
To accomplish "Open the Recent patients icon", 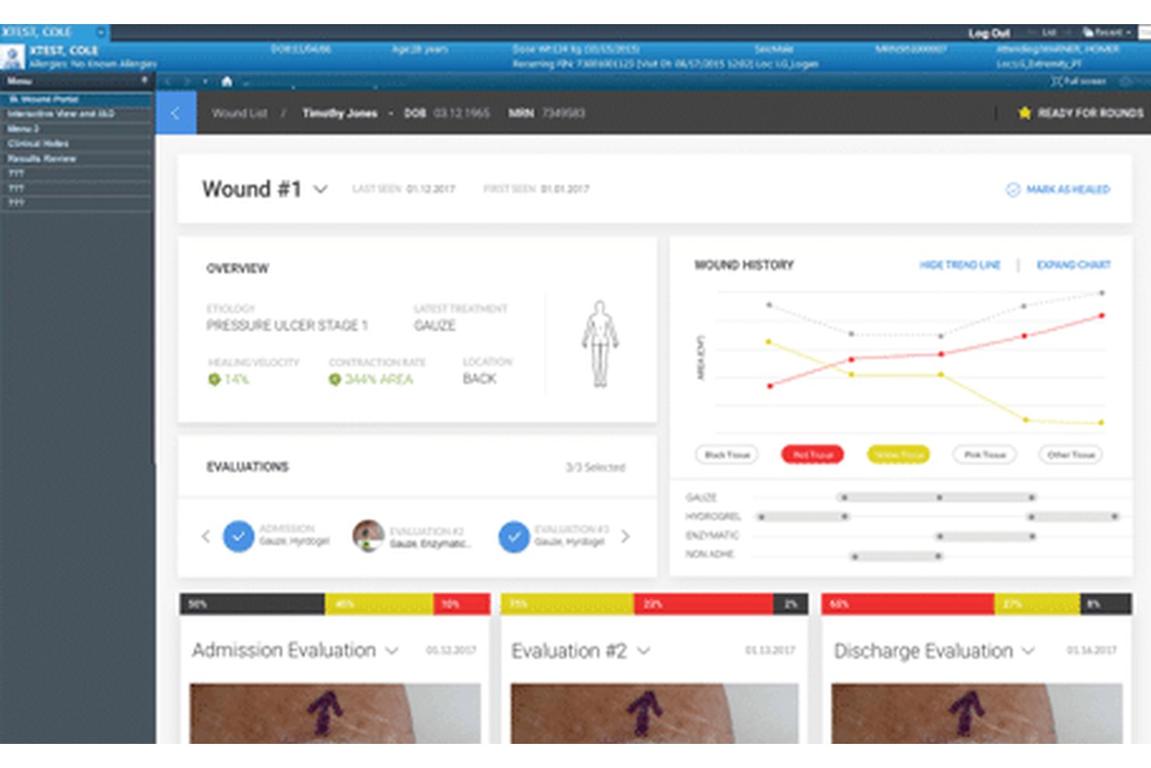I will (x=1088, y=33).
